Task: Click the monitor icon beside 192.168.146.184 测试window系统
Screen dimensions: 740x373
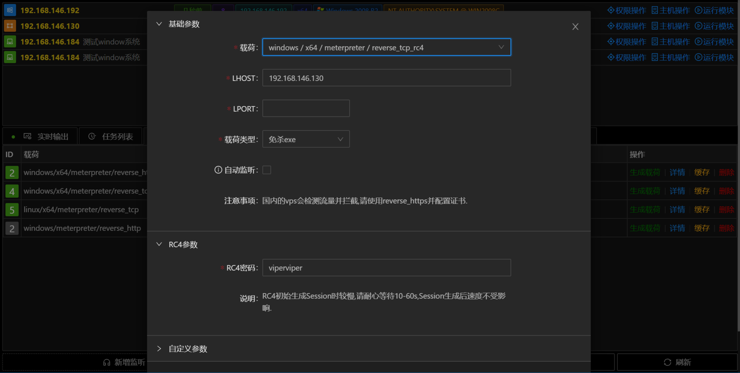Action: click(x=10, y=41)
